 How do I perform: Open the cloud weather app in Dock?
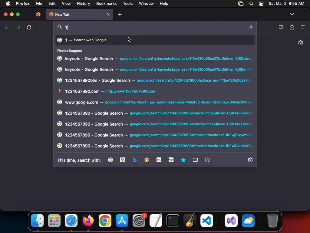pos(248,221)
